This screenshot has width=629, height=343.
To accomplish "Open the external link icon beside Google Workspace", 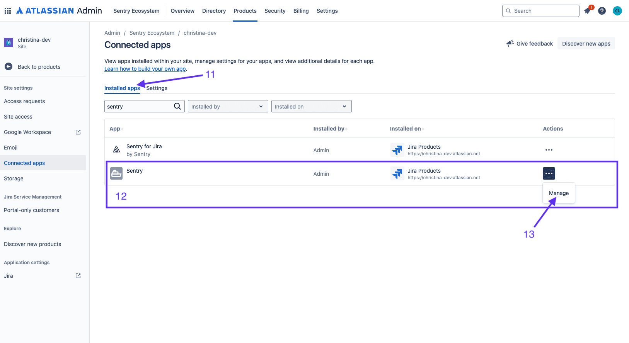I will pyautogui.click(x=78, y=132).
